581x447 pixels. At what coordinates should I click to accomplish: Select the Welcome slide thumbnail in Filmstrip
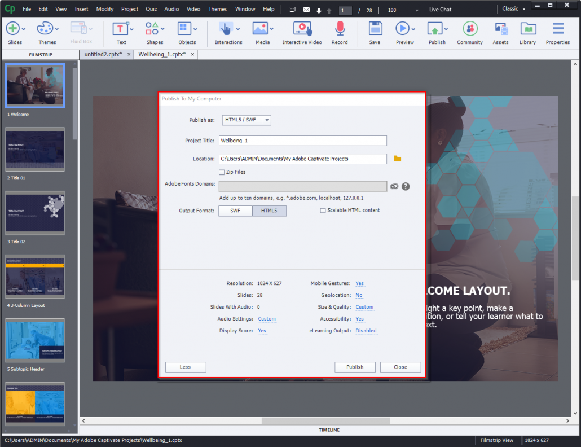coord(34,86)
